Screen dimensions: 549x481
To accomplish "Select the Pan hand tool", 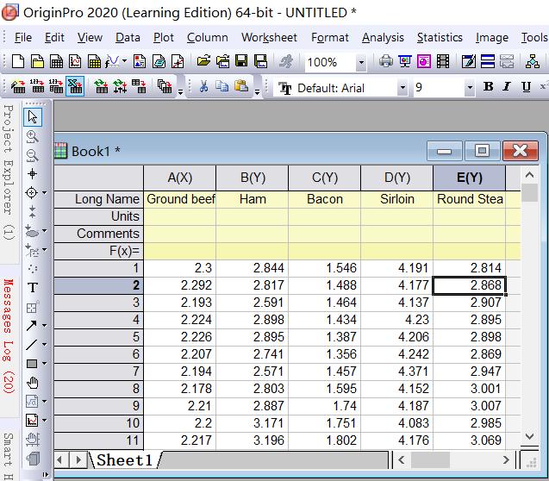I will point(33,382).
